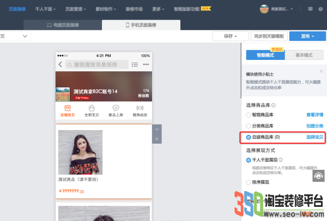Viewport: 327px width, 221px height.
Task: Expand the 更多 dropdown menu
Action: pyautogui.click(x=158, y=9)
